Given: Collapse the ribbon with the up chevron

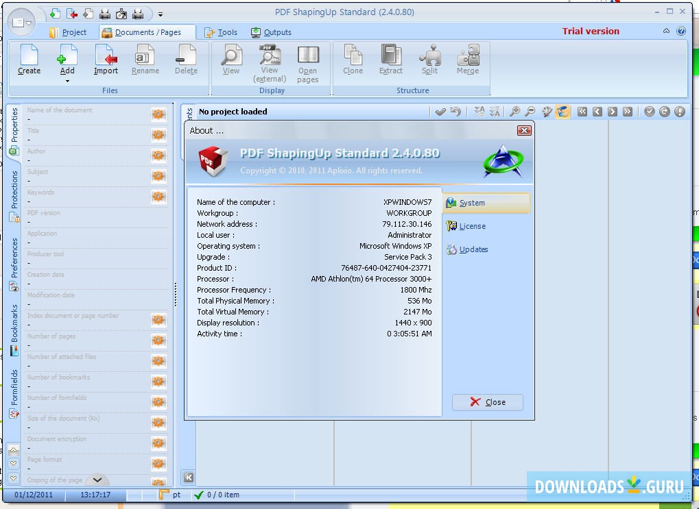Looking at the screenshot, I should coord(666,31).
